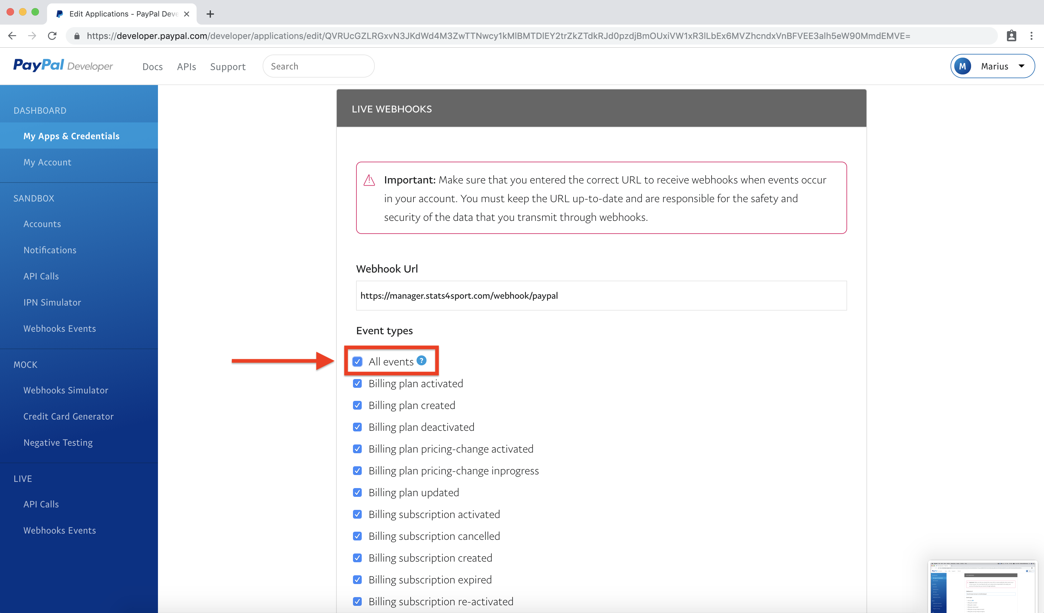Toggle Billing subscription activated checkbox
The height and width of the screenshot is (613, 1044).
point(358,515)
